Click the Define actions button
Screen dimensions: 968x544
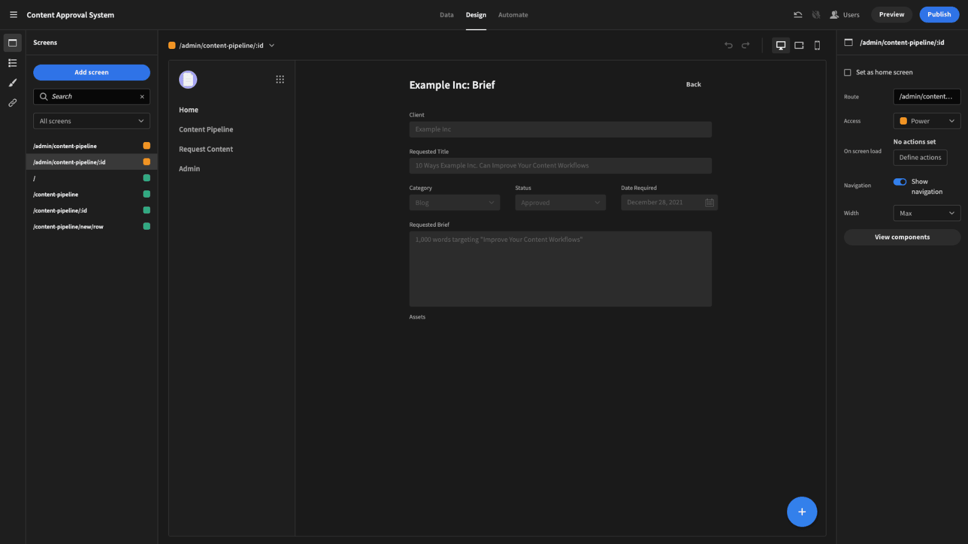point(920,158)
